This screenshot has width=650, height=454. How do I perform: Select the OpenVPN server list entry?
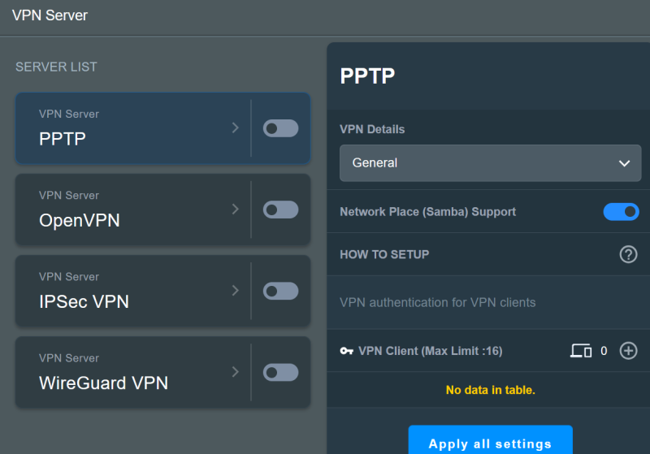pos(132,210)
